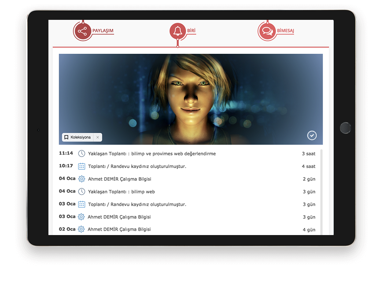Open 'Yaklaşan Toplantı : bilimp ve provimes' notification

click(152, 153)
